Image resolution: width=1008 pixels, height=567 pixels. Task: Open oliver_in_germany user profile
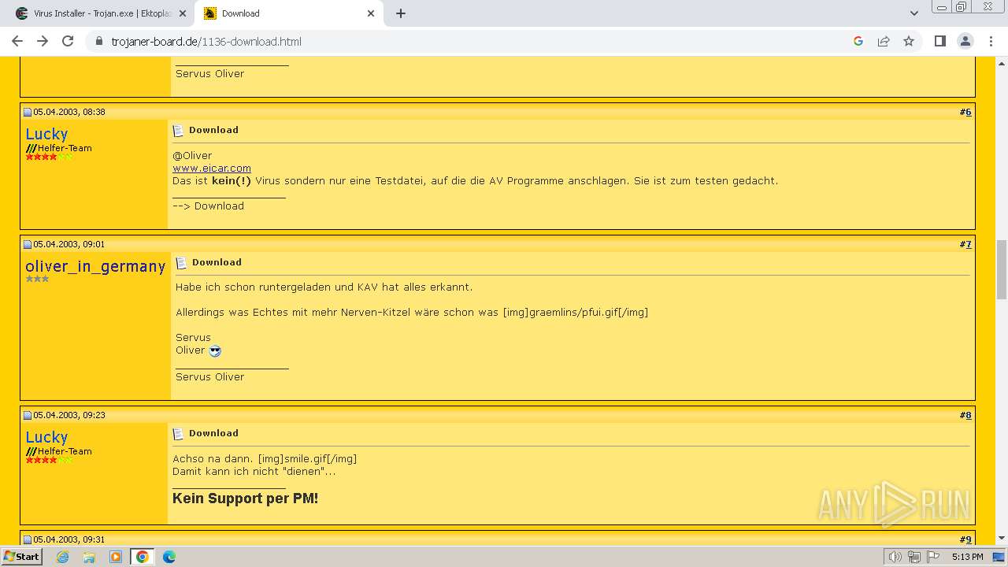[95, 266]
